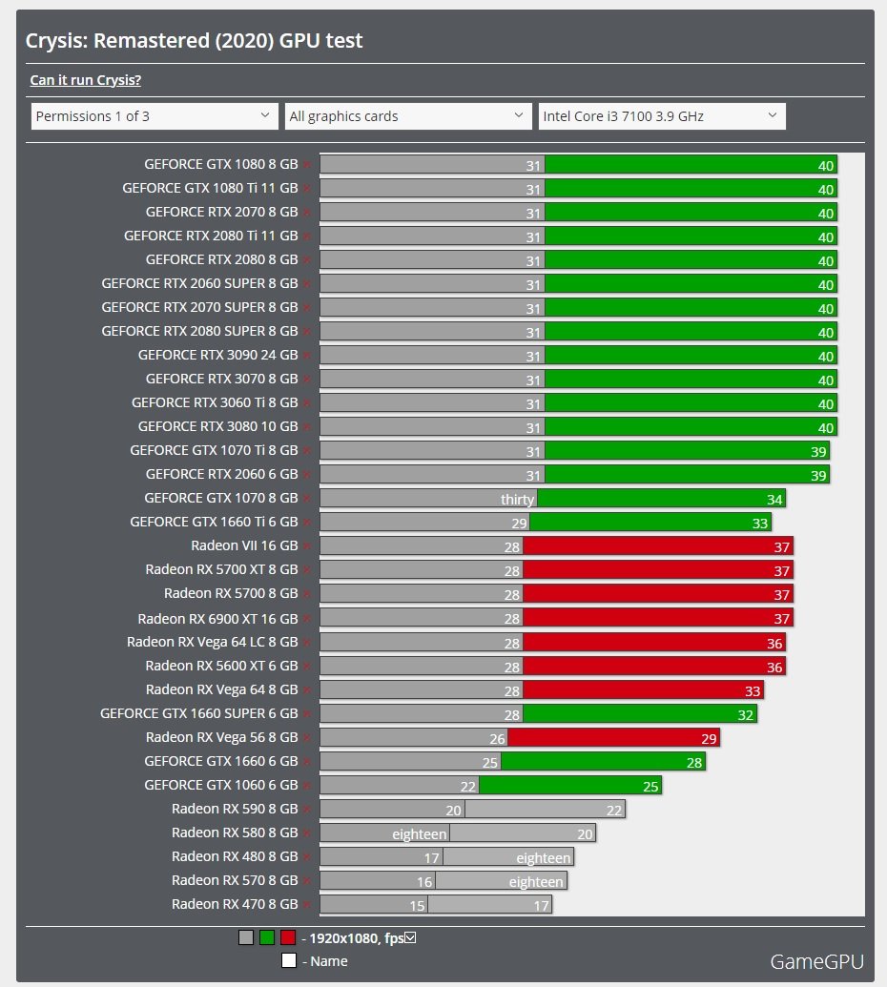This screenshot has width=887, height=987.
Task: Click red x beside GEFORCE RTX 2070 8 GB
Action: coord(306,213)
